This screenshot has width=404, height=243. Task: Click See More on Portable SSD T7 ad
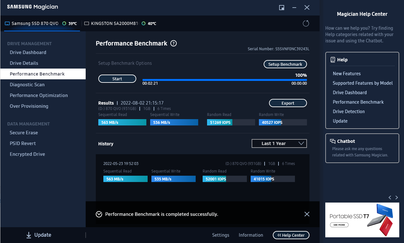[x=339, y=225]
